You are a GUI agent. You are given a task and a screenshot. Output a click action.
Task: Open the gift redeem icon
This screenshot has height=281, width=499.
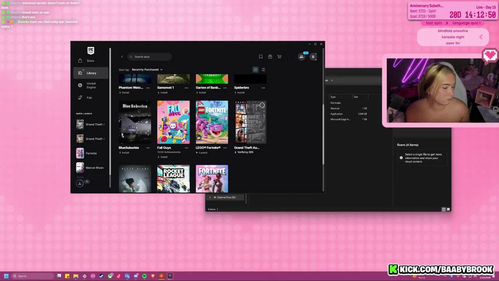pos(270,57)
